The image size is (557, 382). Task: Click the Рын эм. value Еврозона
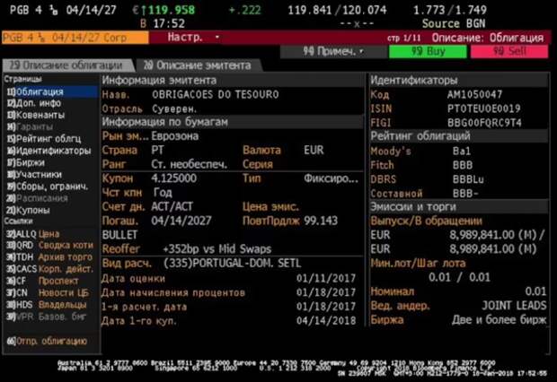tap(175, 136)
